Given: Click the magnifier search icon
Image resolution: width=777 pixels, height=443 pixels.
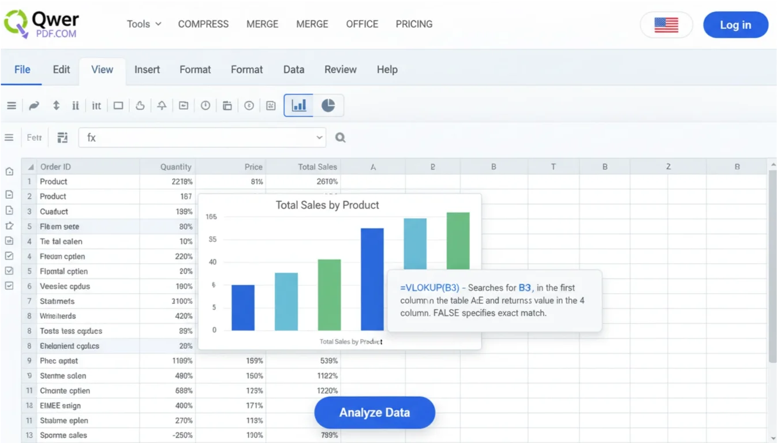Looking at the screenshot, I should (x=341, y=138).
